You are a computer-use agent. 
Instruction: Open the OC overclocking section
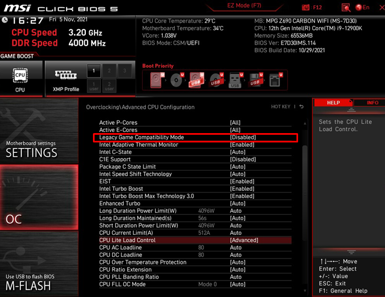[x=39, y=197]
